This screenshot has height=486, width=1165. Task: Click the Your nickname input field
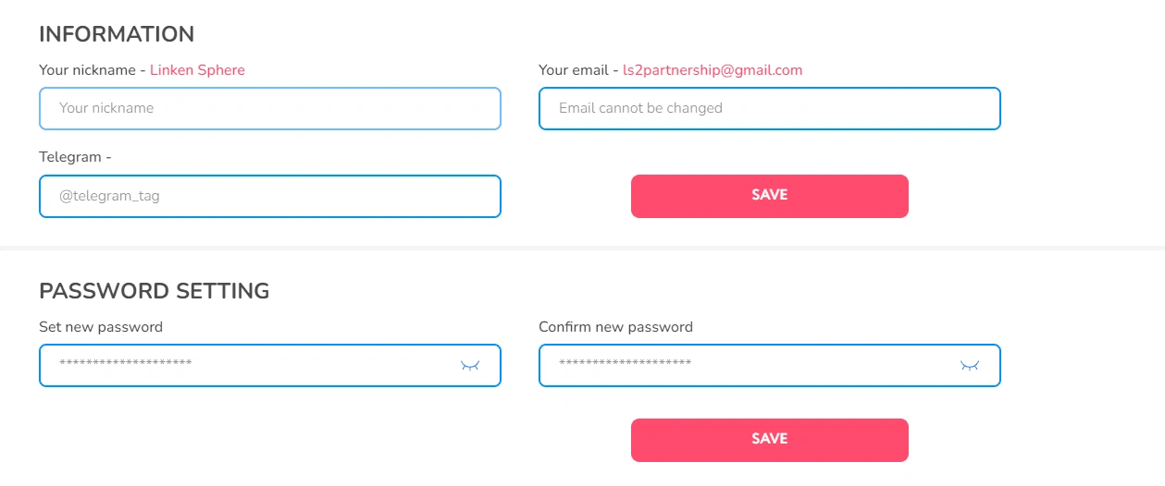click(269, 108)
